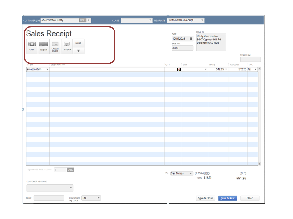Click the tax amount 39.70

(x=243, y=173)
